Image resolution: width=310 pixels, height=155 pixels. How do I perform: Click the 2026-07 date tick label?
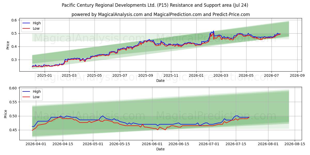(x=272, y=75)
